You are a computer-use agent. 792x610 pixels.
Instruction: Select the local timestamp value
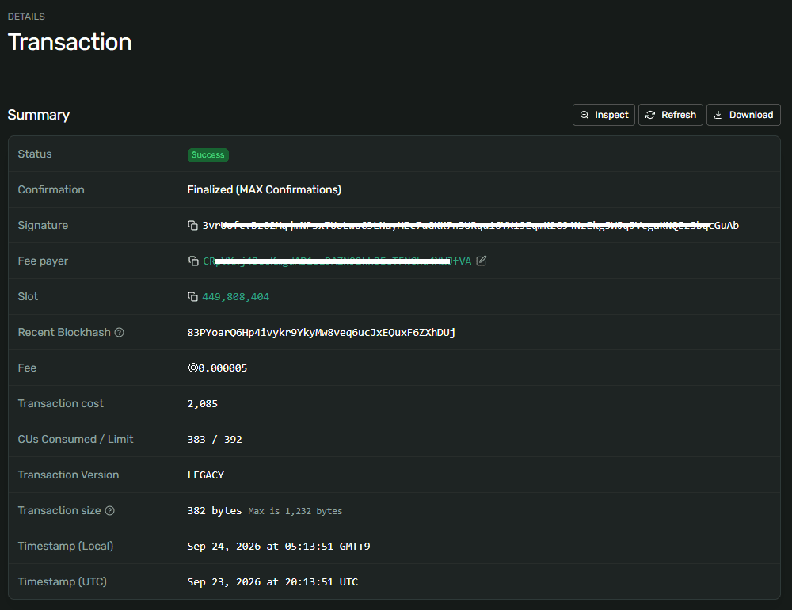(x=279, y=547)
